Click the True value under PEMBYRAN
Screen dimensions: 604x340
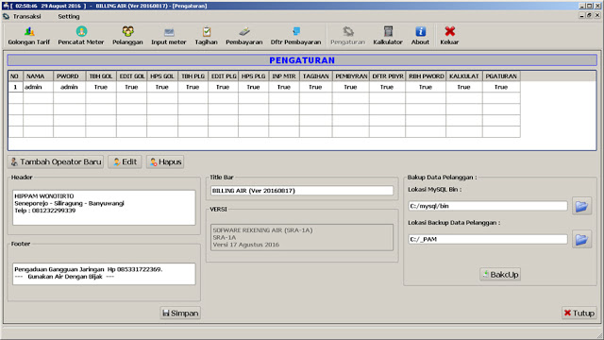[x=350, y=87]
